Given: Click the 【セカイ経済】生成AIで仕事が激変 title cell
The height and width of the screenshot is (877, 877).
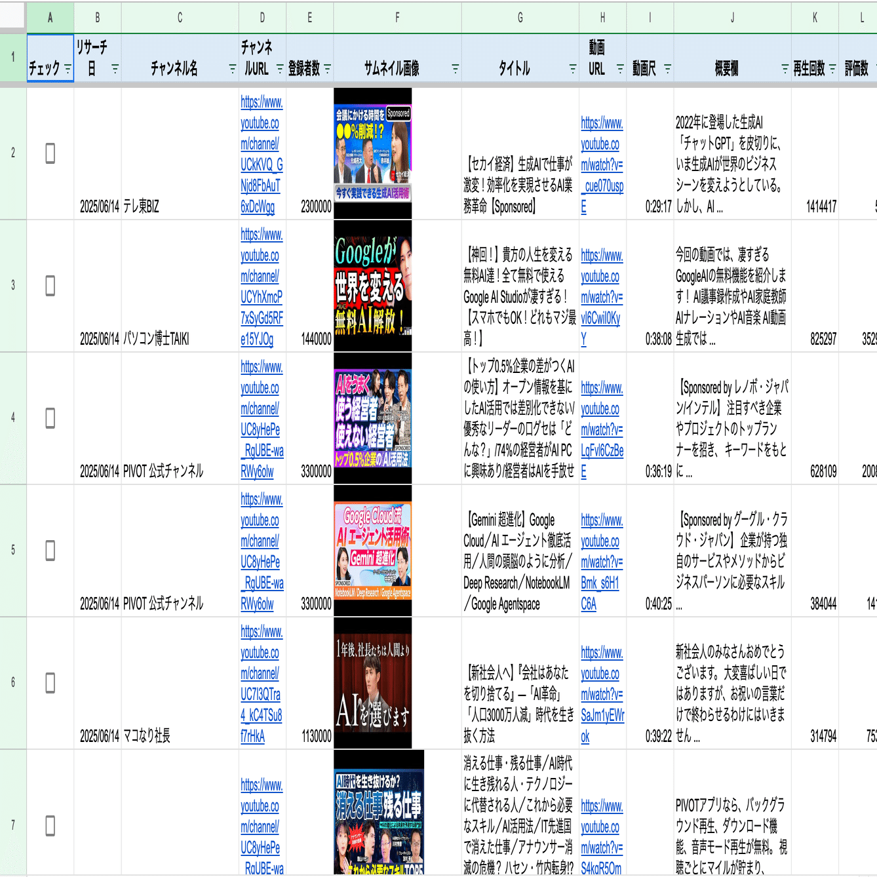Looking at the screenshot, I should coord(520,153).
